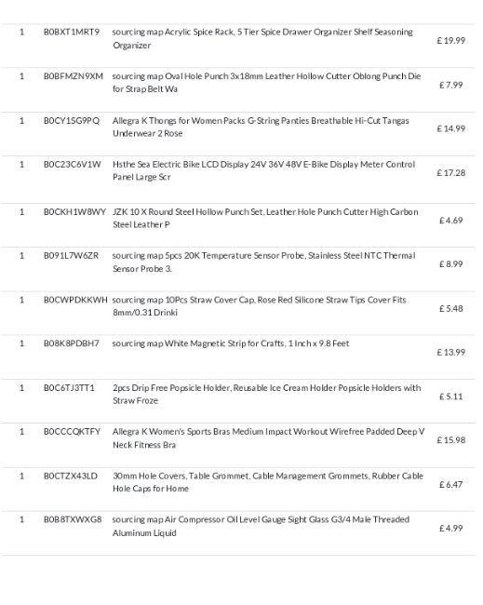
Task: Open the Air Compressor Oil Level Gauge description
Action: 261,526
